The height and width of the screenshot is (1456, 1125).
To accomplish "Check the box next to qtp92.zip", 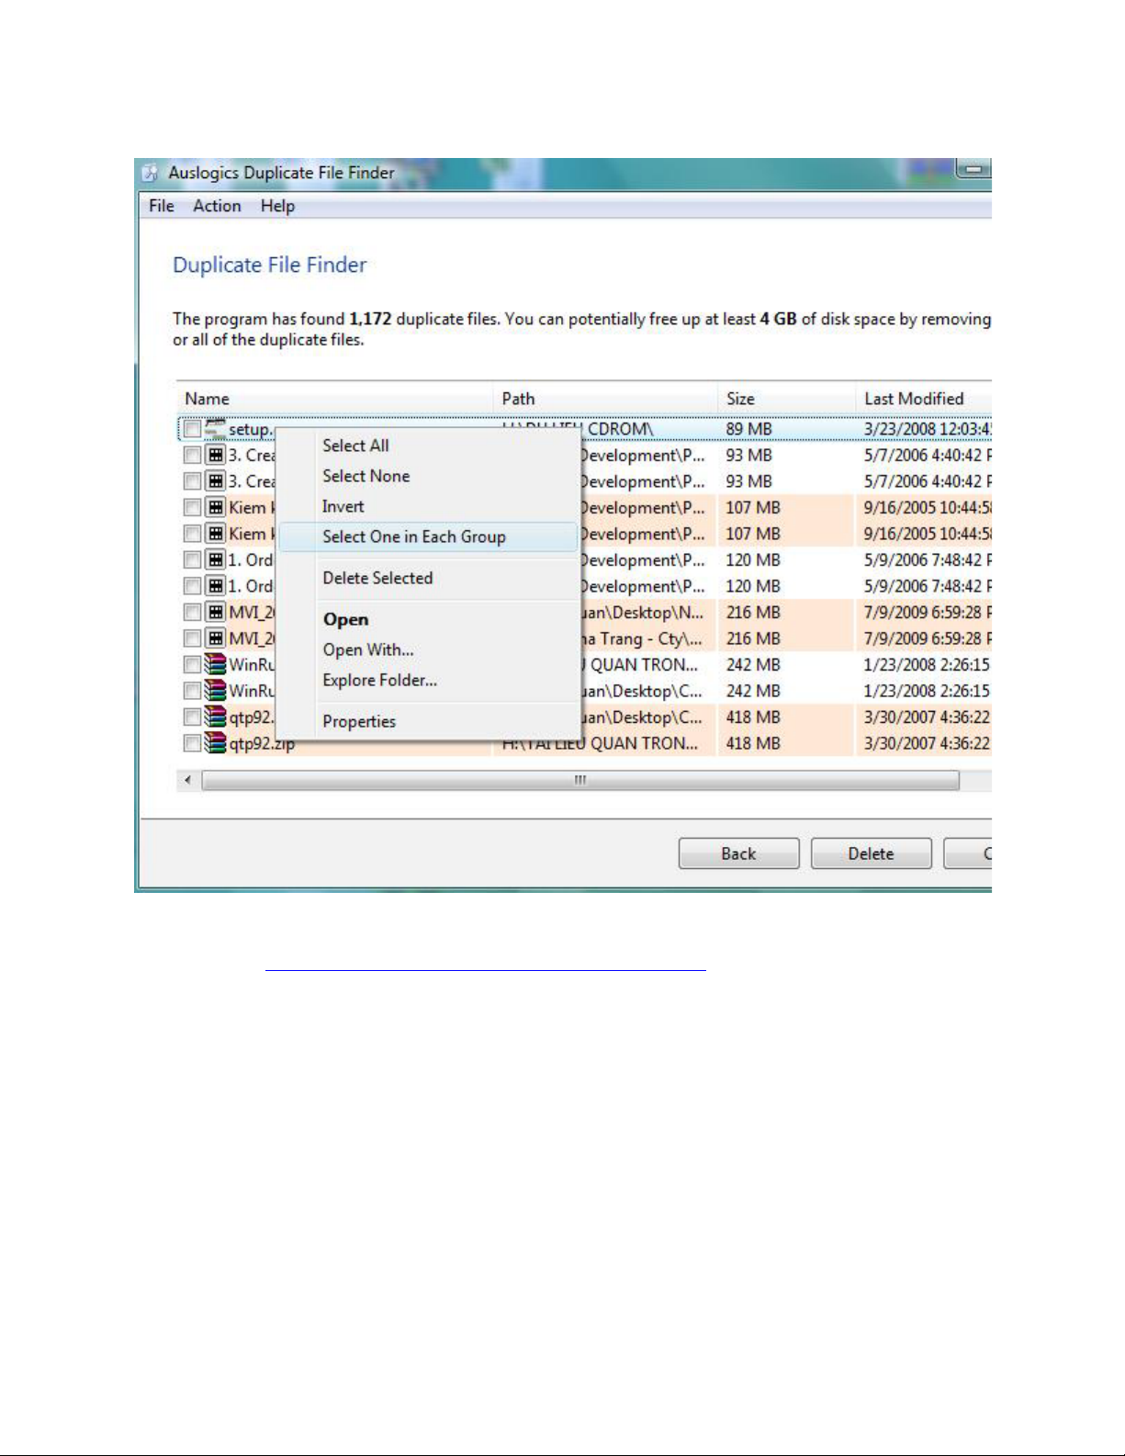I will [192, 743].
